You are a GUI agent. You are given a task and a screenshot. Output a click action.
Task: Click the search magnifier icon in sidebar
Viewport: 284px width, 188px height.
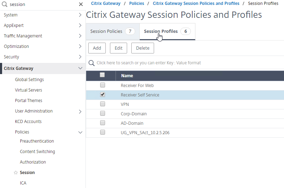[5, 4]
